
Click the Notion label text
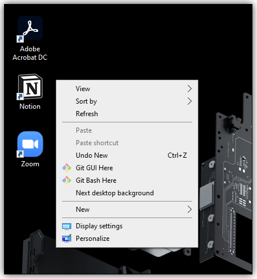click(x=30, y=106)
